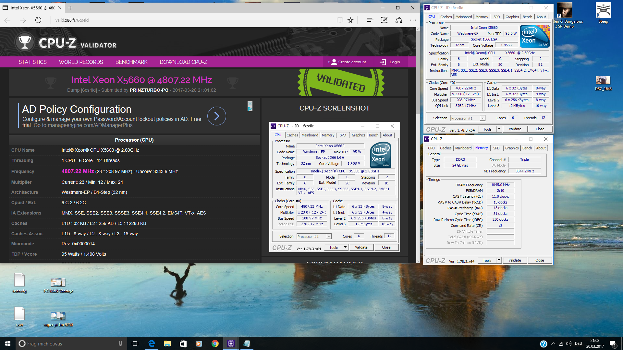623x350 pixels.
Task: Click Validate in top CPU-Z window
Action: click(x=515, y=129)
